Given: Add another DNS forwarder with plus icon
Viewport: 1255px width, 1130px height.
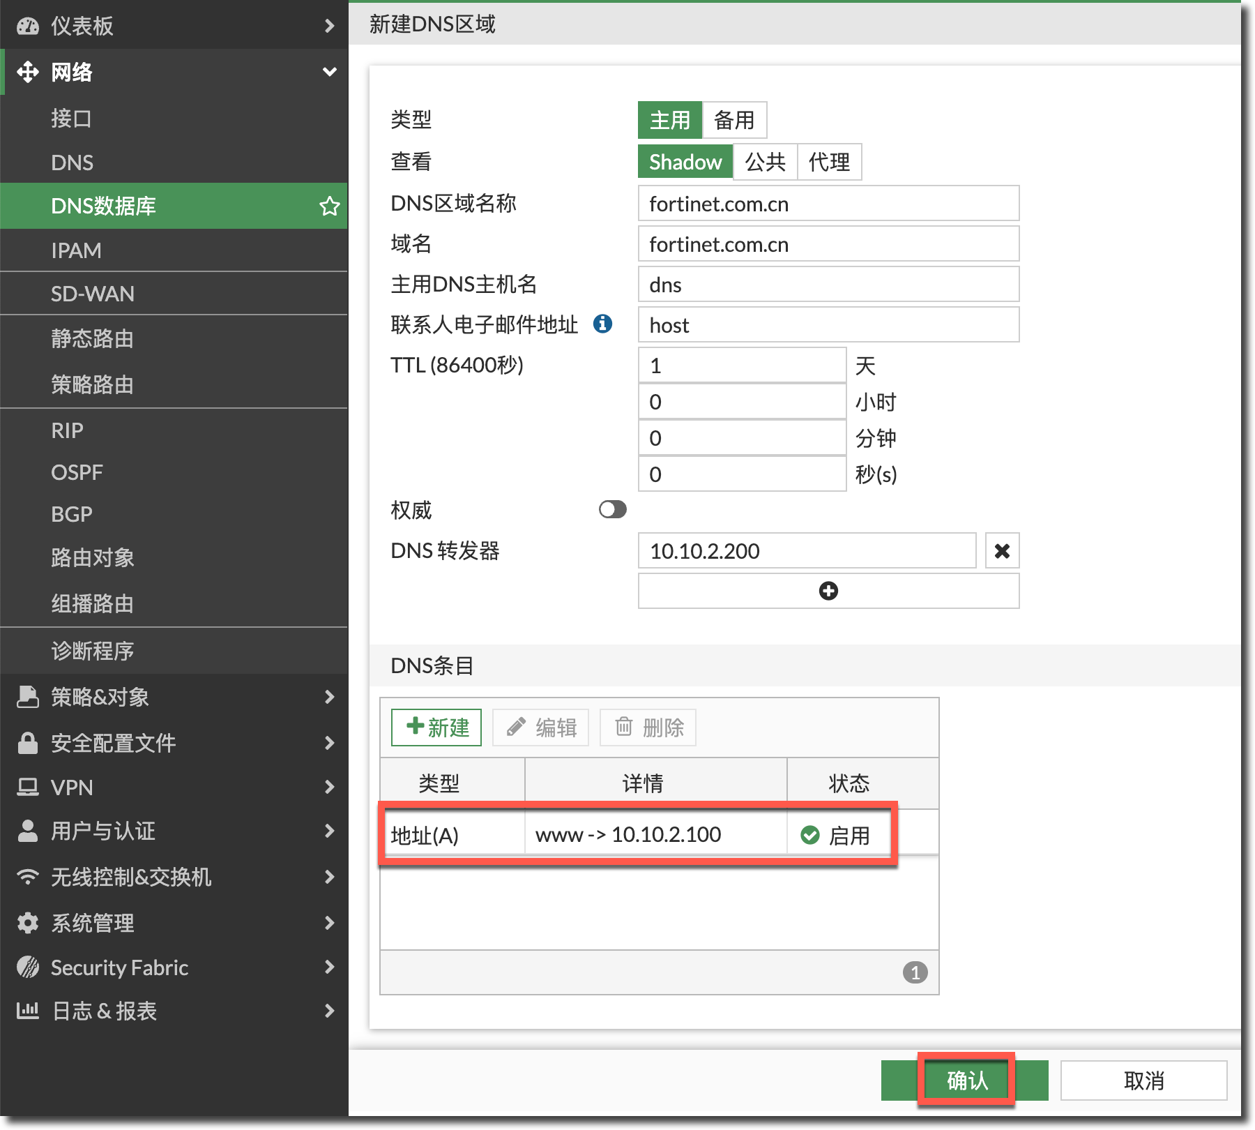Looking at the screenshot, I should click(828, 592).
